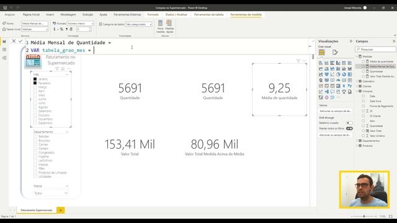Open the Data view in left sidebar
Viewport: 397px width, 223px height.
click(x=4, y=50)
